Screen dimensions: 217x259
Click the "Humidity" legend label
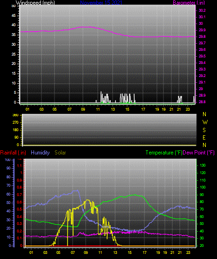(x=40, y=153)
